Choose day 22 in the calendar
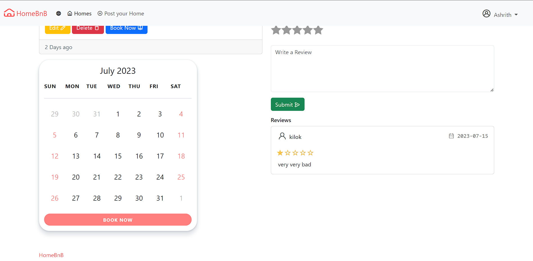 click(x=118, y=177)
